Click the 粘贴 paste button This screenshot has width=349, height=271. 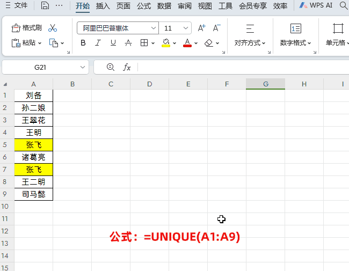click(24, 43)
